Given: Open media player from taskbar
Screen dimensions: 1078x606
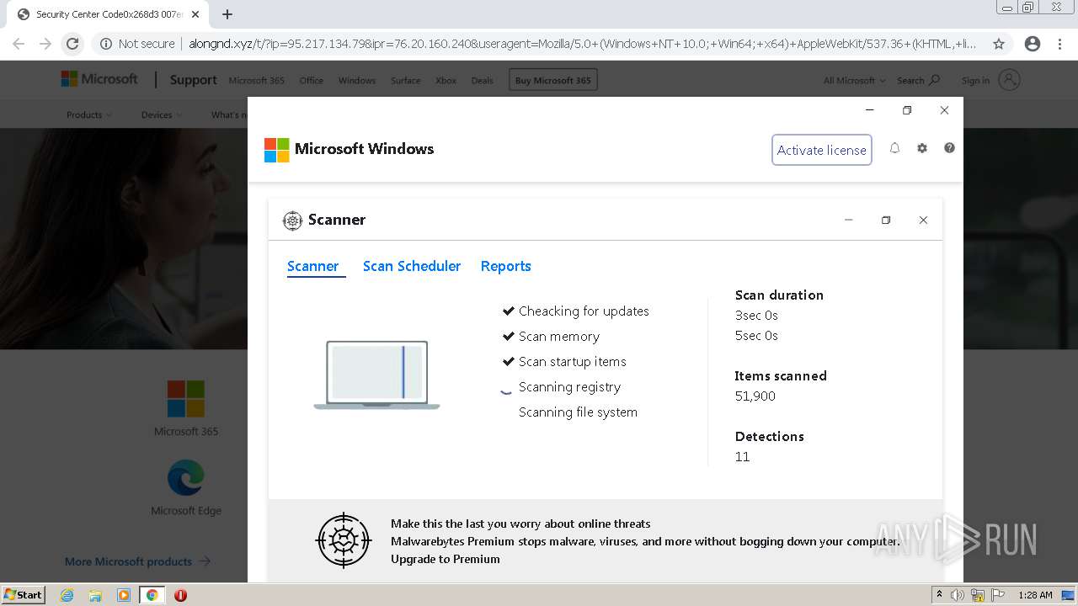Looking at the screenshot, I should 124,595.
